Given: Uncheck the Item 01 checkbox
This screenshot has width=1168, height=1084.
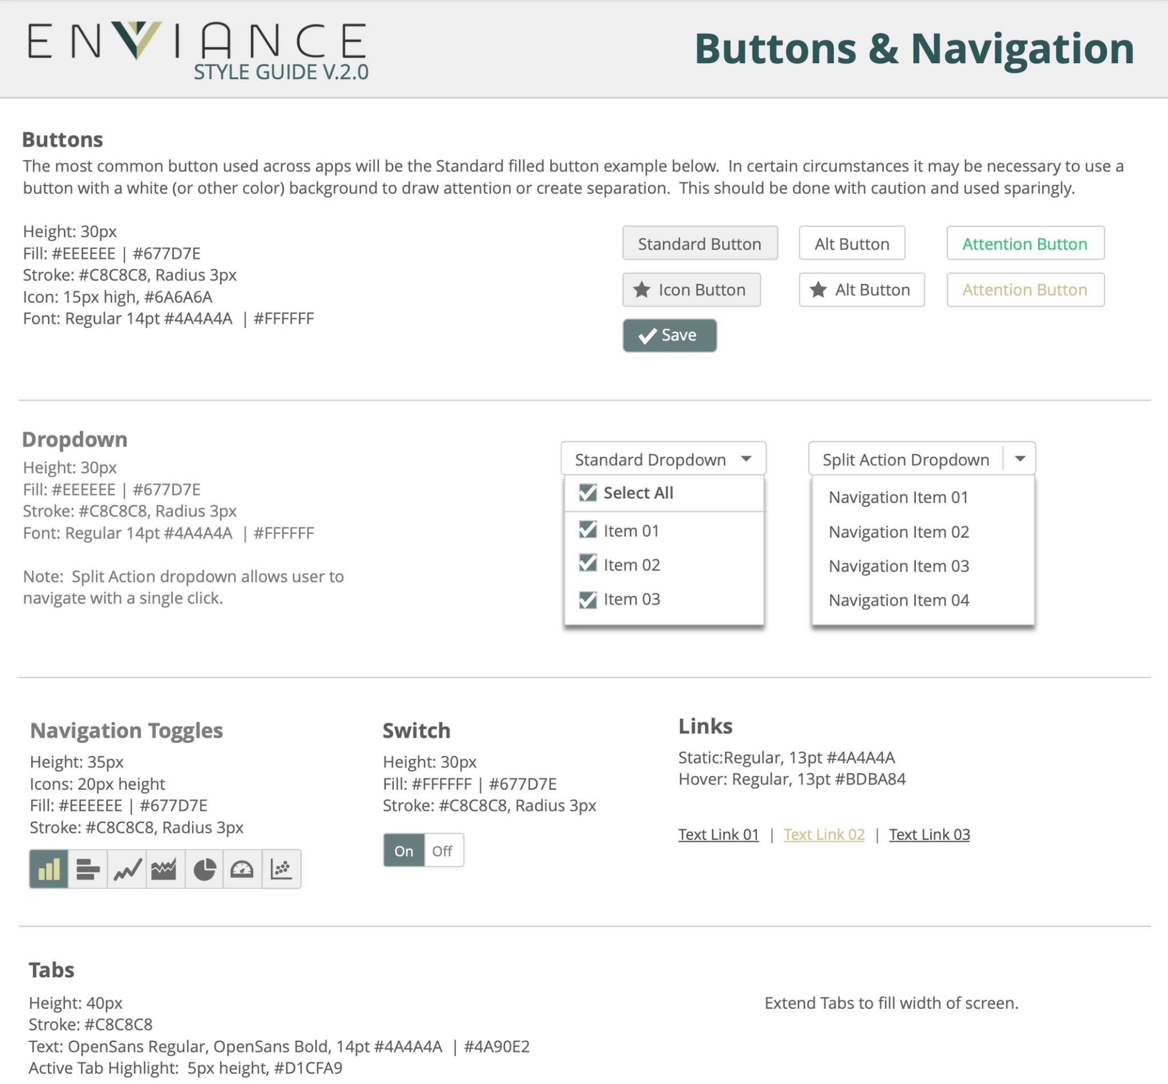Looking at the screenshot, I should (x=587, y=530).
